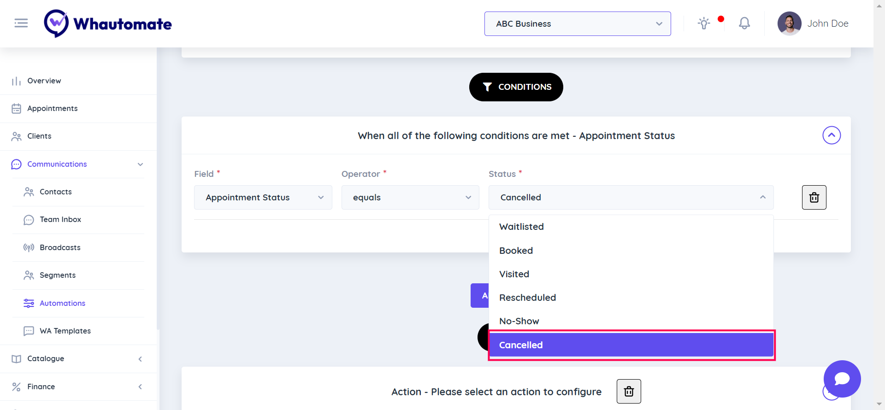885x410 pixels.
Task: Open the ABC Business selector dropdown
Action: [578, 24]
